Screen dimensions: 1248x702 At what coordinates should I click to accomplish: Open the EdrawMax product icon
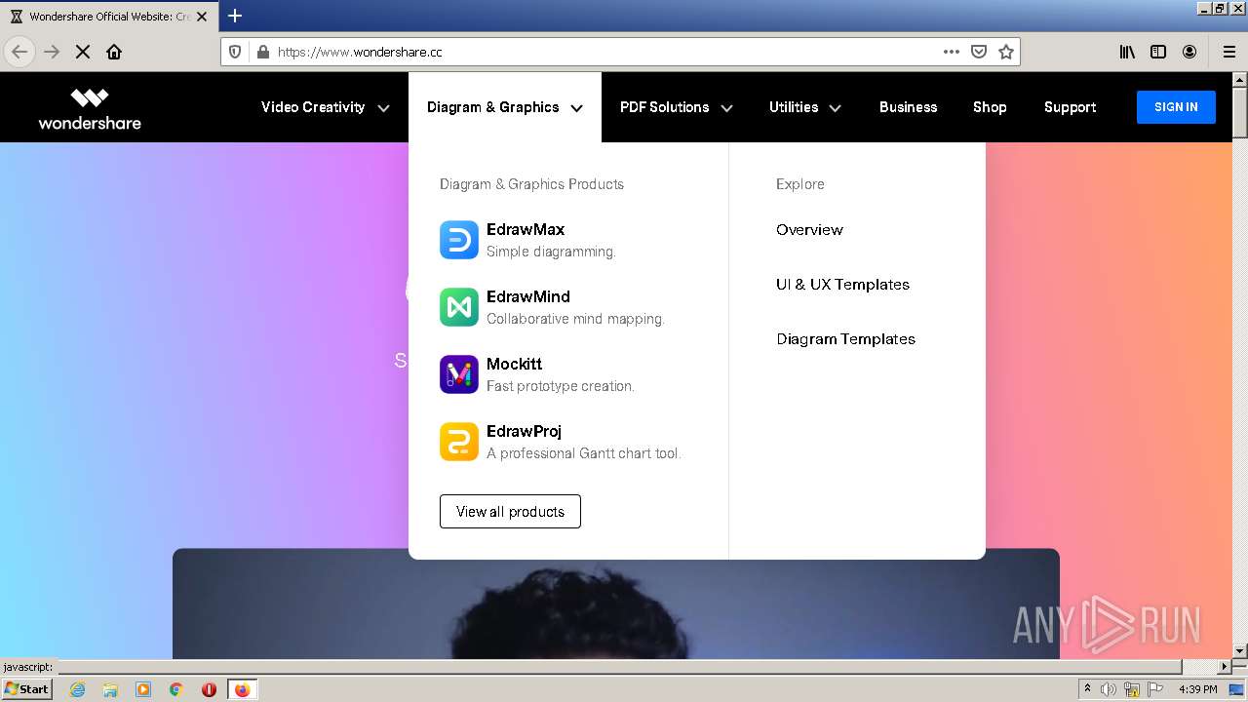pos(459,240)
